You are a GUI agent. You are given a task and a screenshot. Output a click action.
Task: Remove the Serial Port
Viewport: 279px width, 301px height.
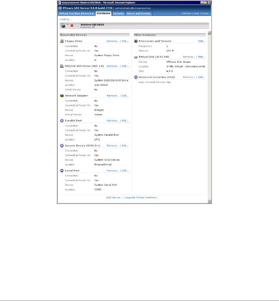(x=113, y=171)
